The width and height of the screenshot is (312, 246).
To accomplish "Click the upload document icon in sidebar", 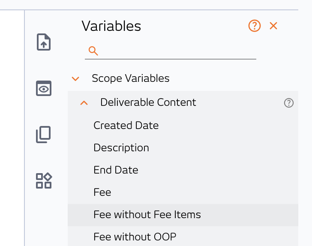I will [44, 42].
